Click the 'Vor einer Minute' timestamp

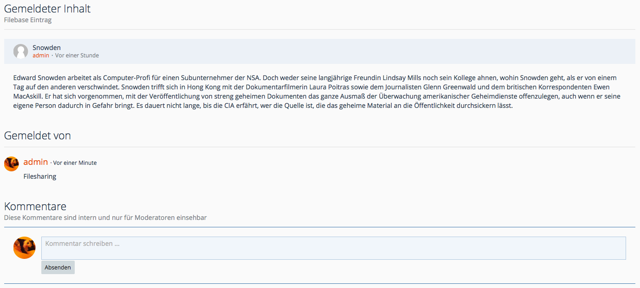(75, 163)
